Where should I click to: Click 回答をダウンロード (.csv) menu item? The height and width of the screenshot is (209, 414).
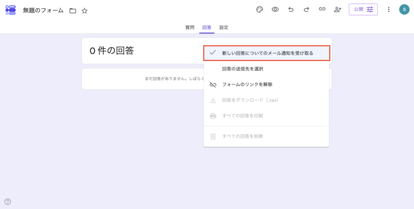click(266, 100)
